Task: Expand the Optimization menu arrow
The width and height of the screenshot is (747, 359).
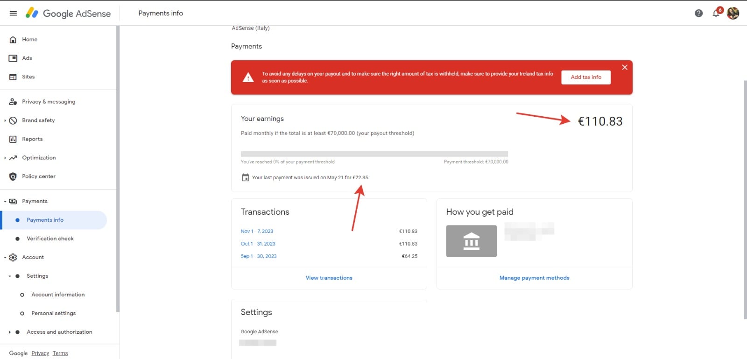Action: point(5,158)
